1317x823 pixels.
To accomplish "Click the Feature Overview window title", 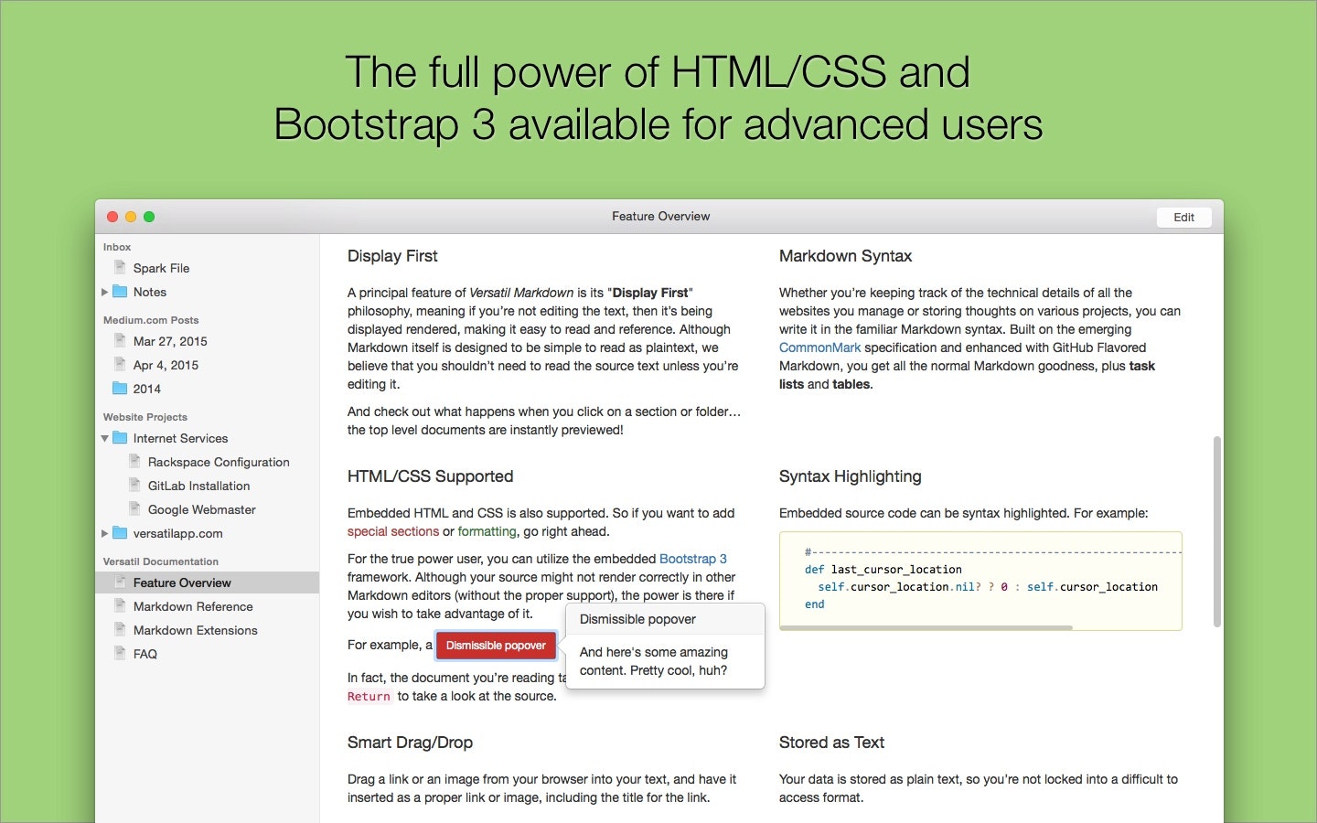I will [660, 217].
